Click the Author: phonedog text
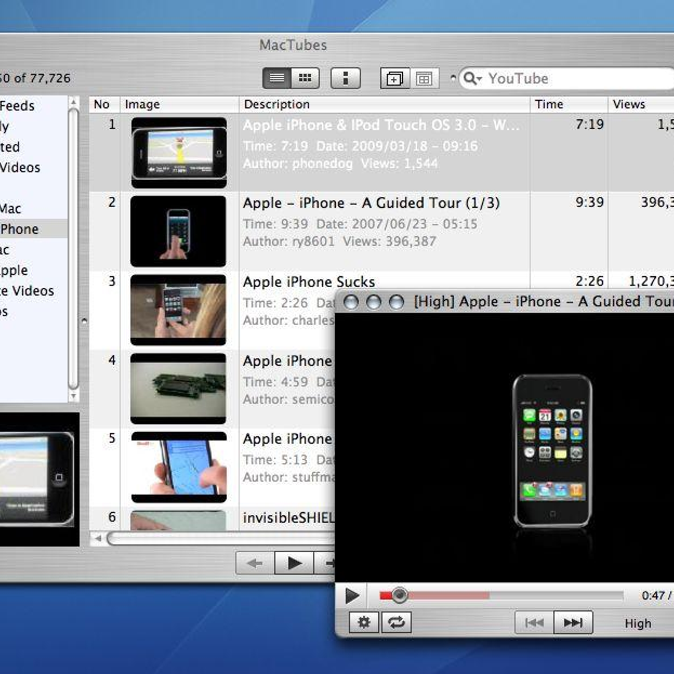This screenshot has width=674, height=674. tap(298, 163)
